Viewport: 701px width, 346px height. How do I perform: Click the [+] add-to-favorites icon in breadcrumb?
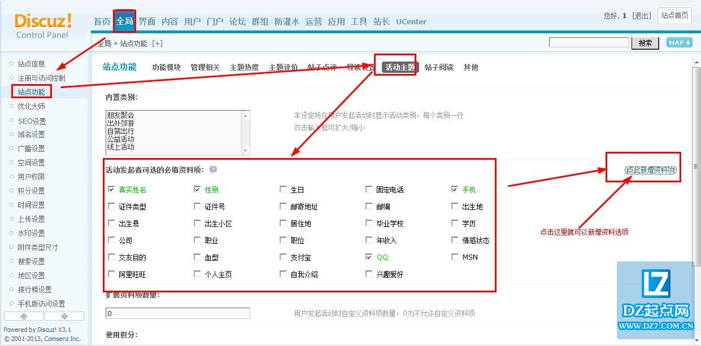tap(157, 43)
